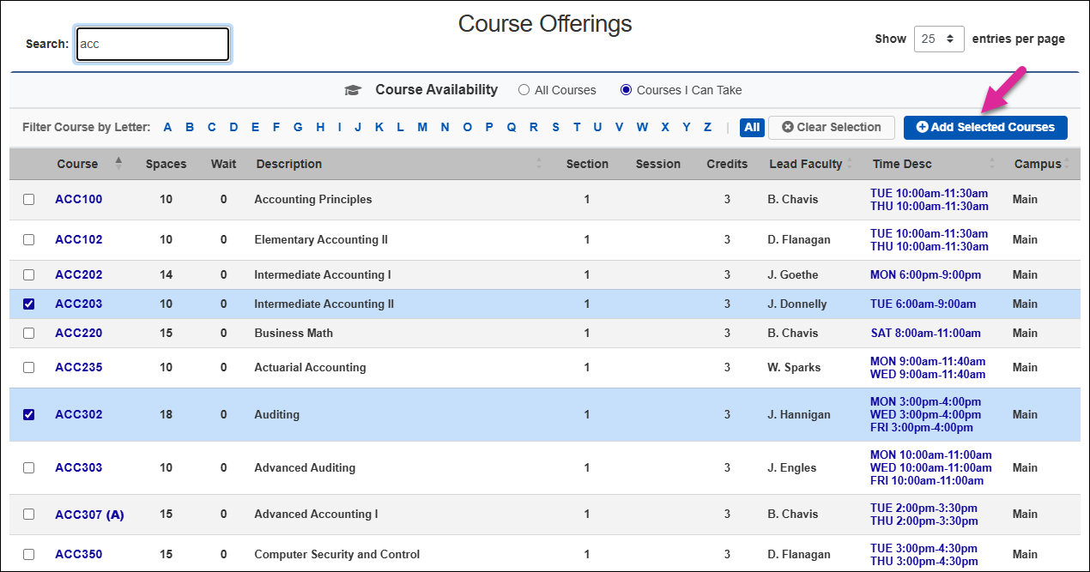Filter courses by letter M
Image resolution: width=1090 pixels, height=572 pixels.
coord(422,127)
